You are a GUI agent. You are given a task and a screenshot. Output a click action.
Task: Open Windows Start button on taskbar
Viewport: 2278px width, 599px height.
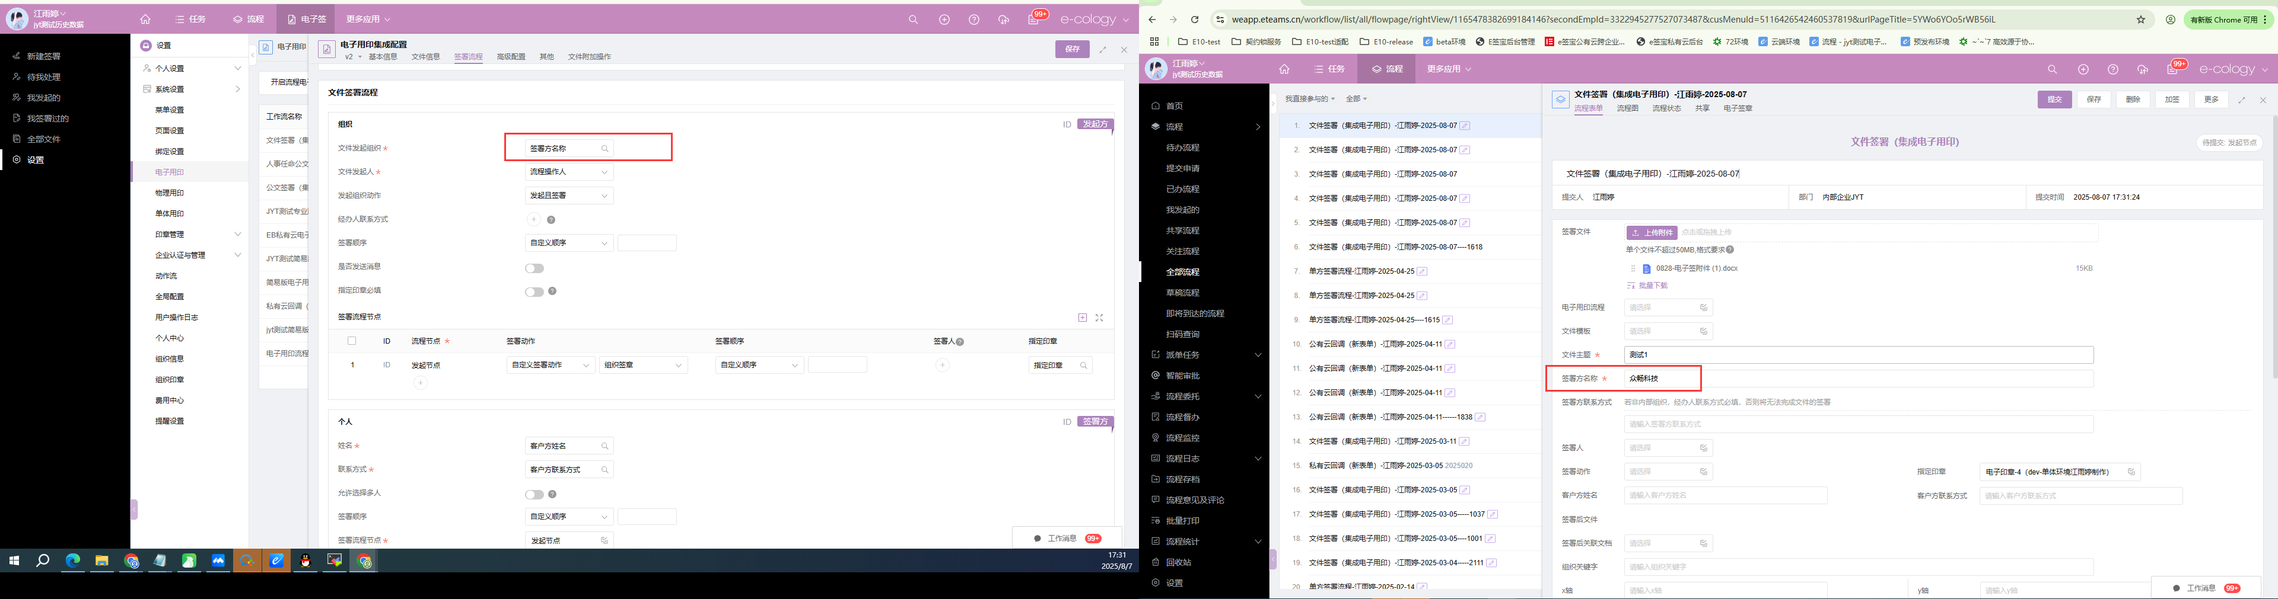tap(14, 560)
